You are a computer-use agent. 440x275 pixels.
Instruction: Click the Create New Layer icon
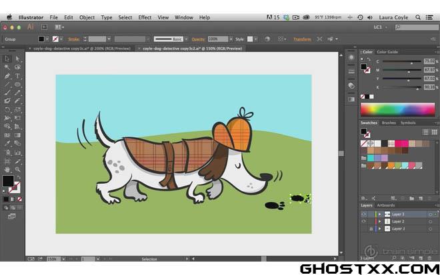click(x=421, y=258)
